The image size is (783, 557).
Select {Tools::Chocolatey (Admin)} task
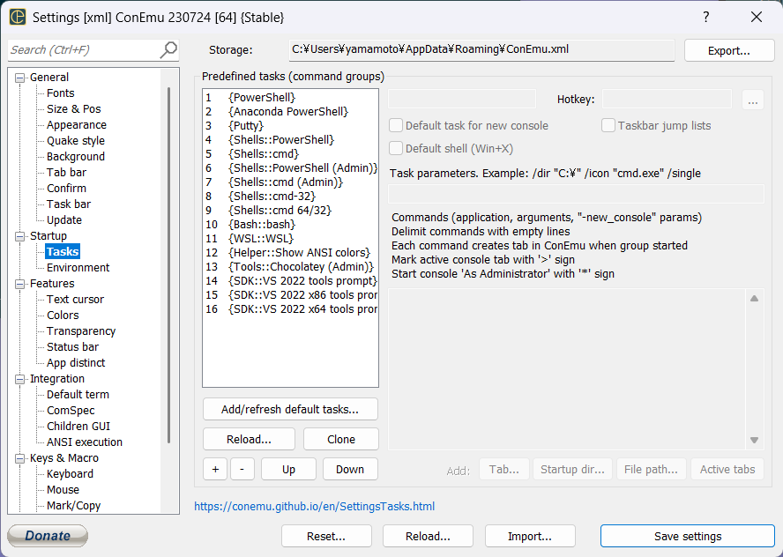coord(289,266)
